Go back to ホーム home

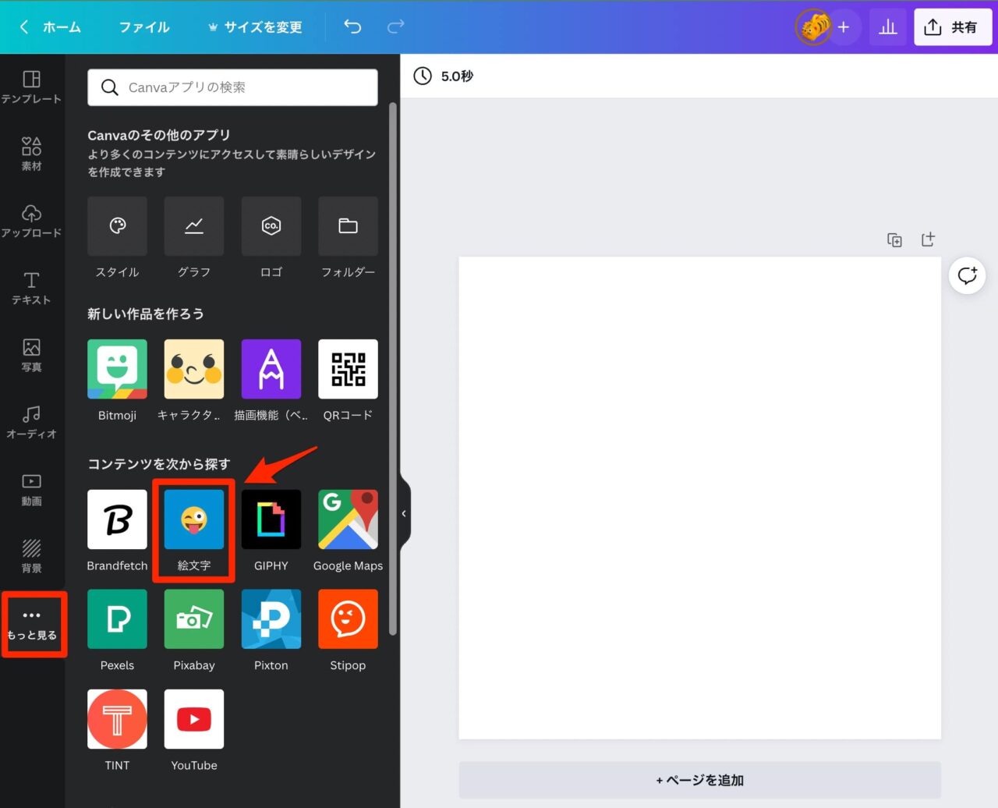[x=50, y=27]
